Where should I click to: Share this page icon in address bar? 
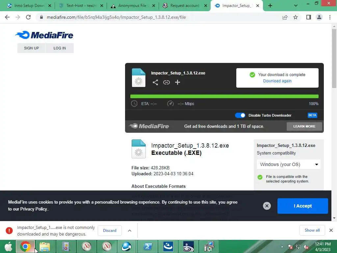pos(285,17)
